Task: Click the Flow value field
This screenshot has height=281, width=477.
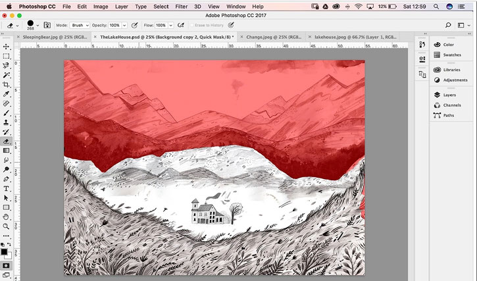Action: click(x=161, y=25)
